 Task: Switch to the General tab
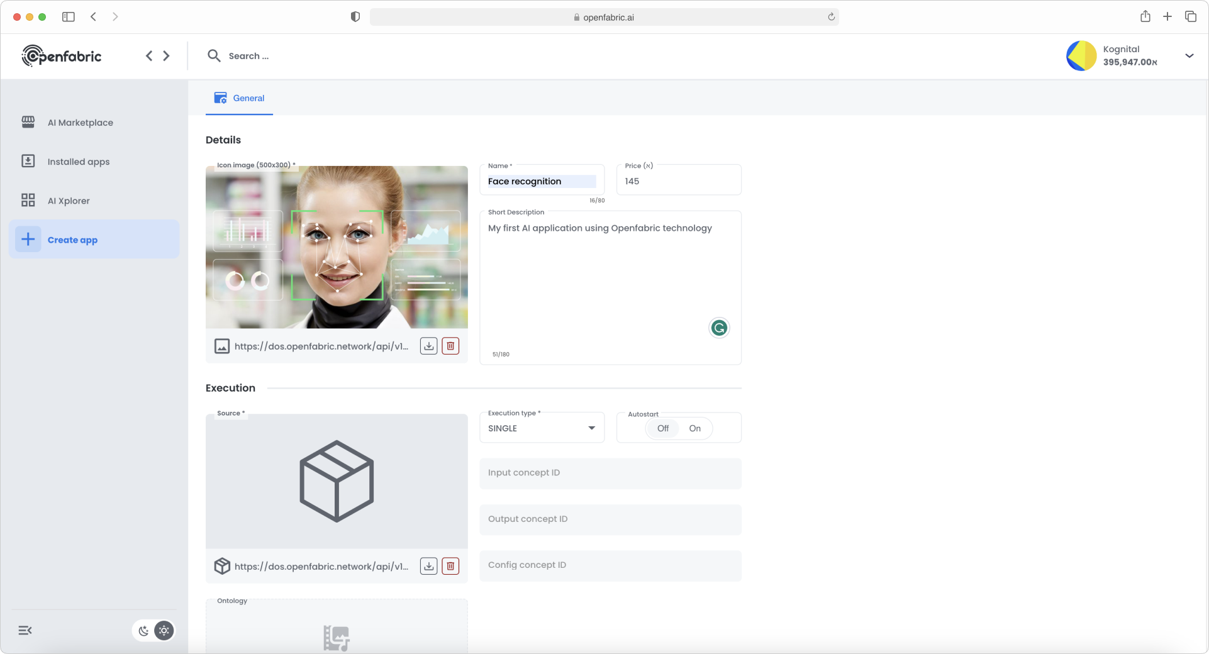coord(239,98)
